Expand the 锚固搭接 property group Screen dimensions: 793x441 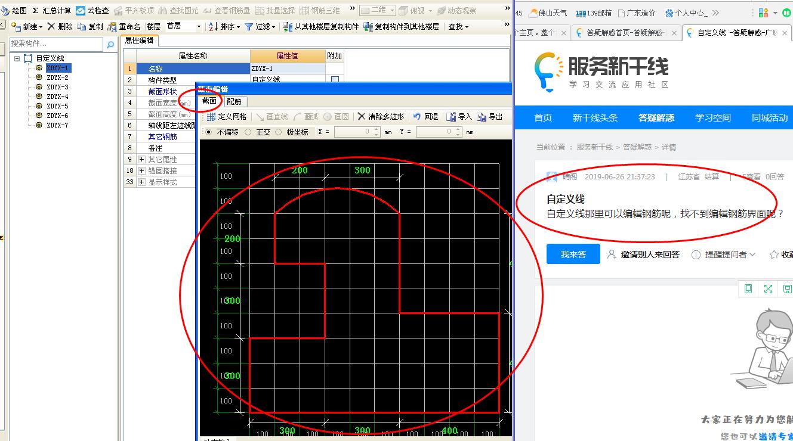click(x=141, y=171)
